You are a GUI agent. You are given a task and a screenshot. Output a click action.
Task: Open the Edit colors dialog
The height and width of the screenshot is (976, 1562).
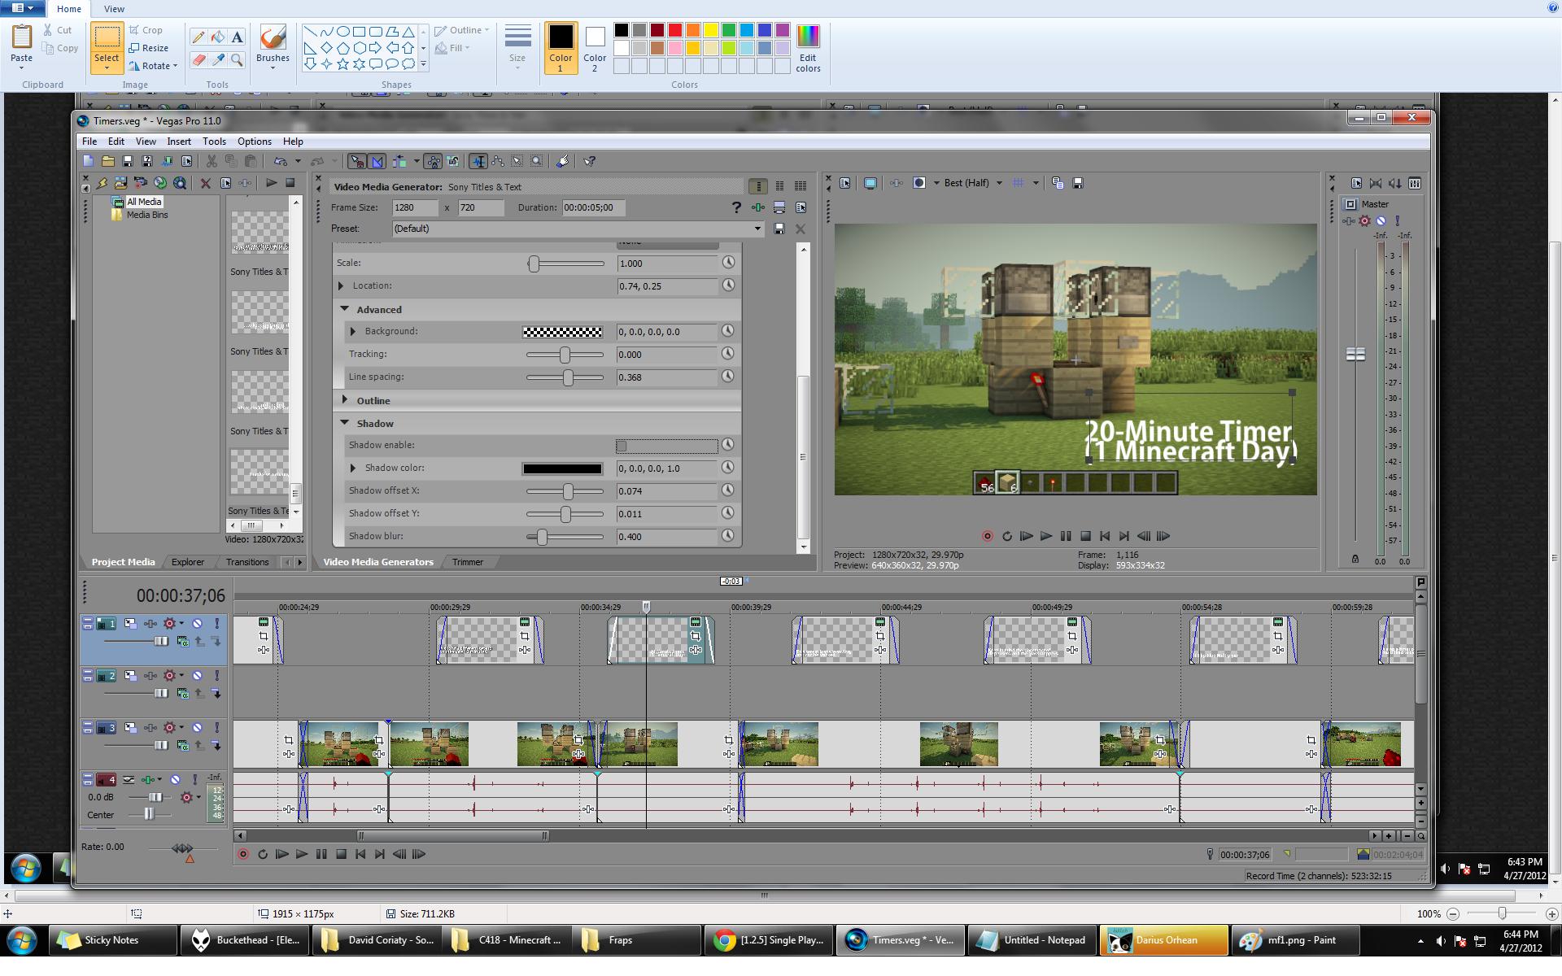(x=807, y=49)
